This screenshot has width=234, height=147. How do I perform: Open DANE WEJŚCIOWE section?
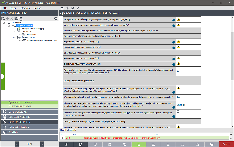click(x=29, y=112)
